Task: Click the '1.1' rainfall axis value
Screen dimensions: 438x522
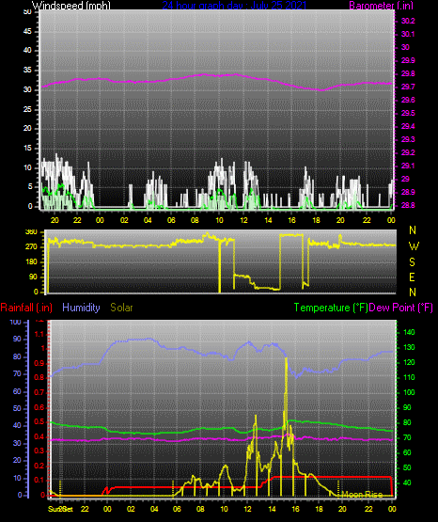Action: (x=39, y=334)
